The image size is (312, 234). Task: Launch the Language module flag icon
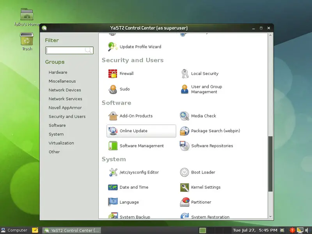113,202
